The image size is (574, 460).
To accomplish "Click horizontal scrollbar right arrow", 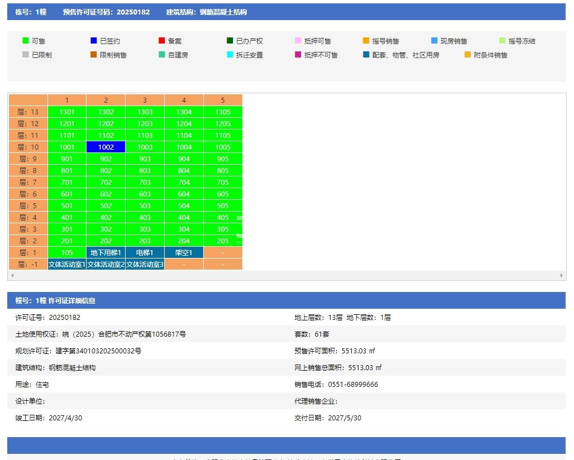I will pyautogui.click(x=562, y=276).
